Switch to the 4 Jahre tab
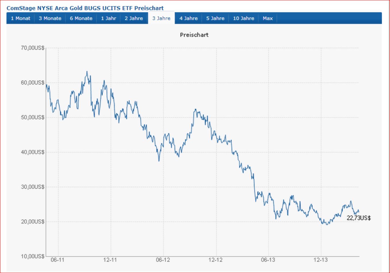 188,18
